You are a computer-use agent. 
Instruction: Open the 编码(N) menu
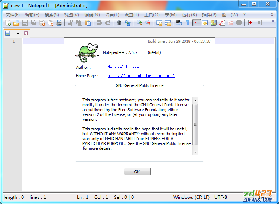[92, 15]
